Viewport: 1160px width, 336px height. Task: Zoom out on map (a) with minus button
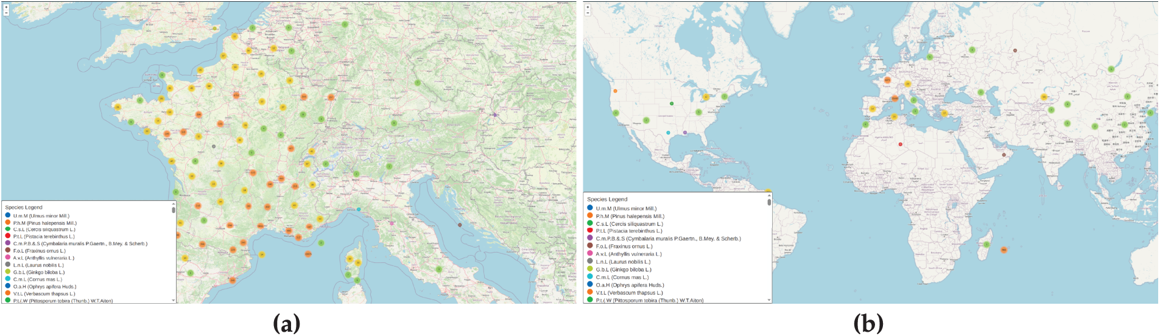coord(6,13)
